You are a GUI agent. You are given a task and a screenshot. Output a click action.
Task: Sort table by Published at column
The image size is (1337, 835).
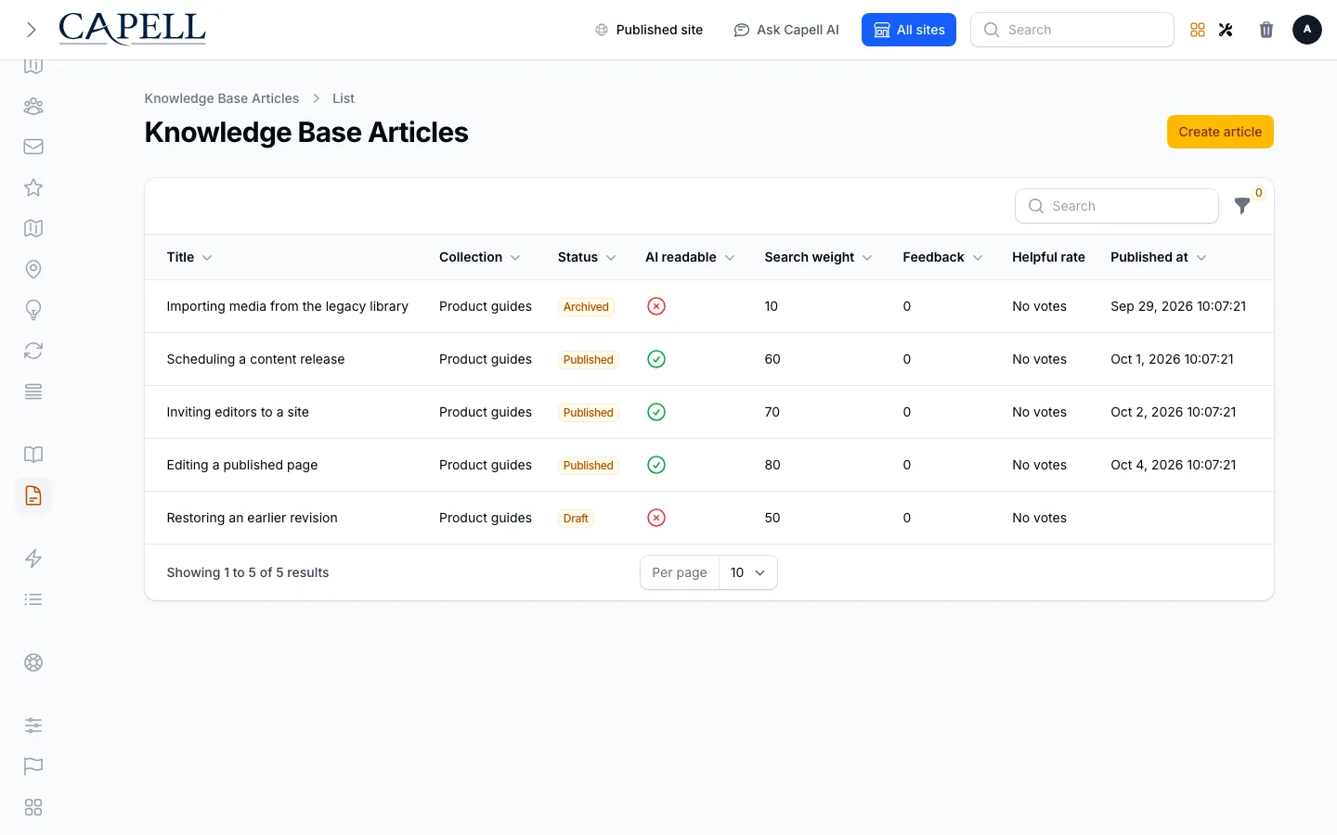[1159, 257]
